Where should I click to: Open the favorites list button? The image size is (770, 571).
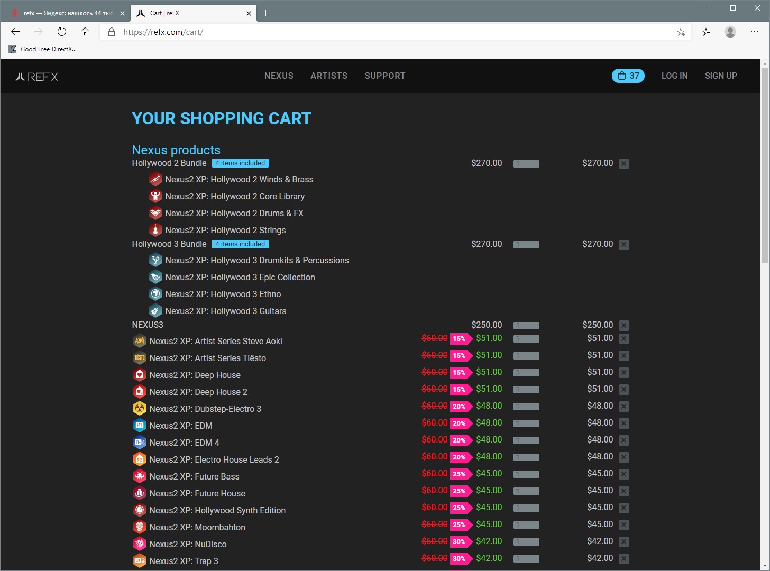706,32
